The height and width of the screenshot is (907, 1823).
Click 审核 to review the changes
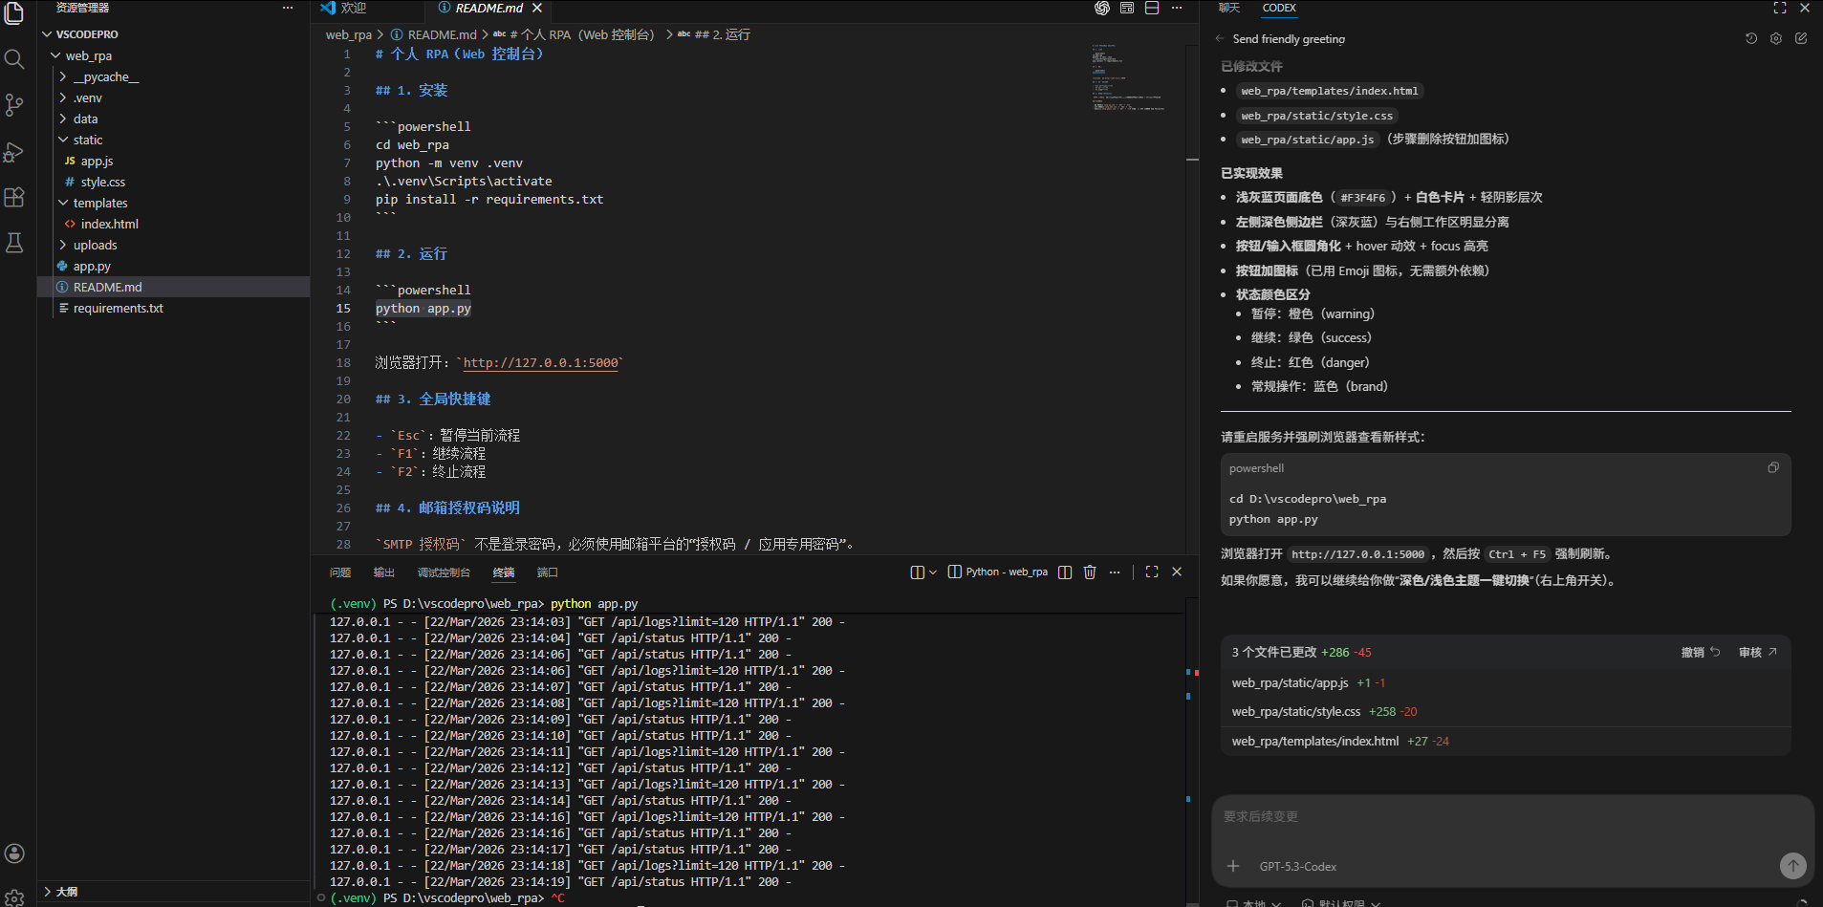[x=1758, y=652]
